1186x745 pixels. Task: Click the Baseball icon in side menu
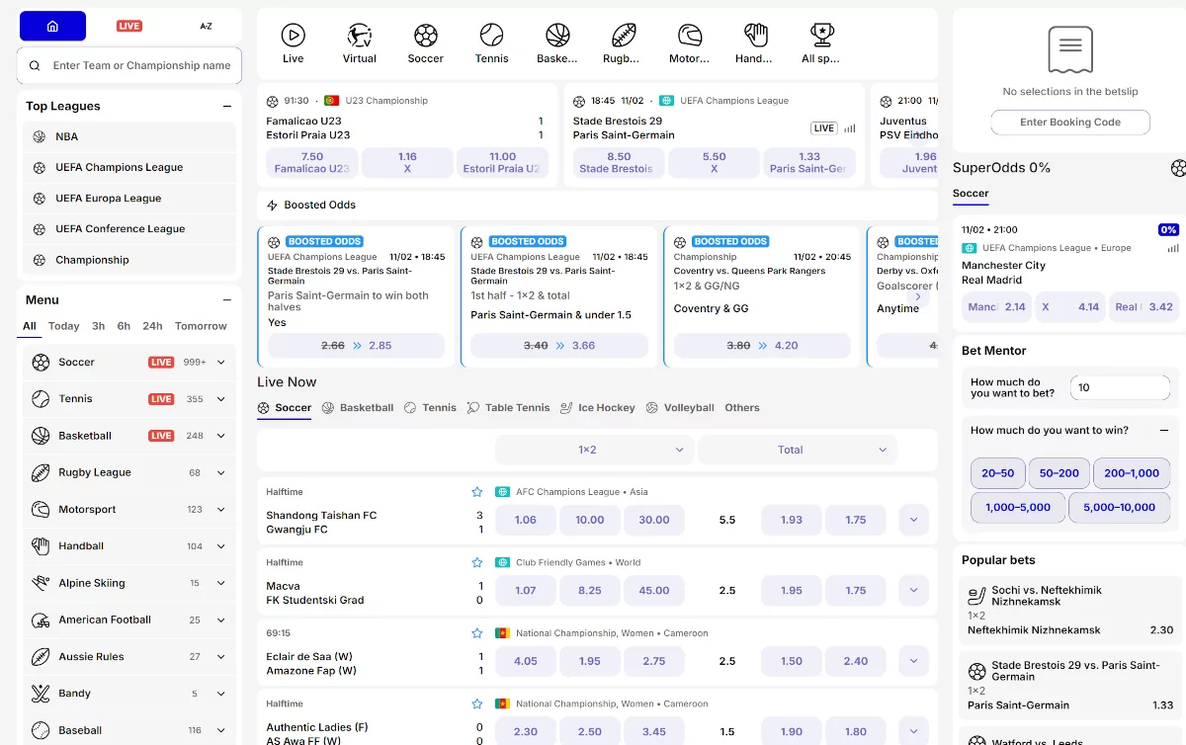(41, 730)
